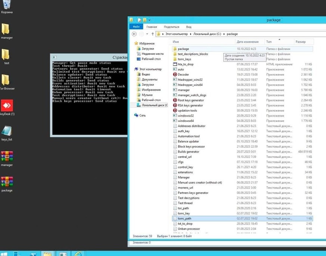
Task: Switch to the Вид ribbon tab
Action: click(x=189, y=27)
